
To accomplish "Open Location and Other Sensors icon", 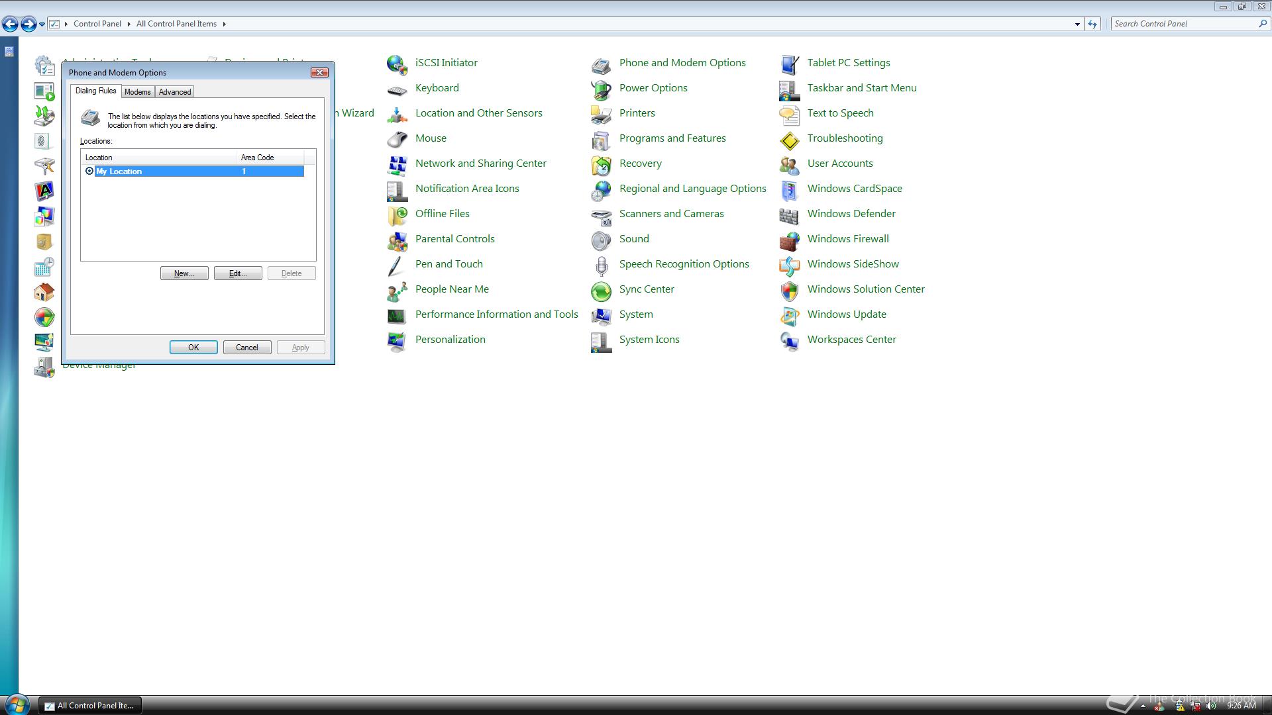I will (x=397, y=114).
